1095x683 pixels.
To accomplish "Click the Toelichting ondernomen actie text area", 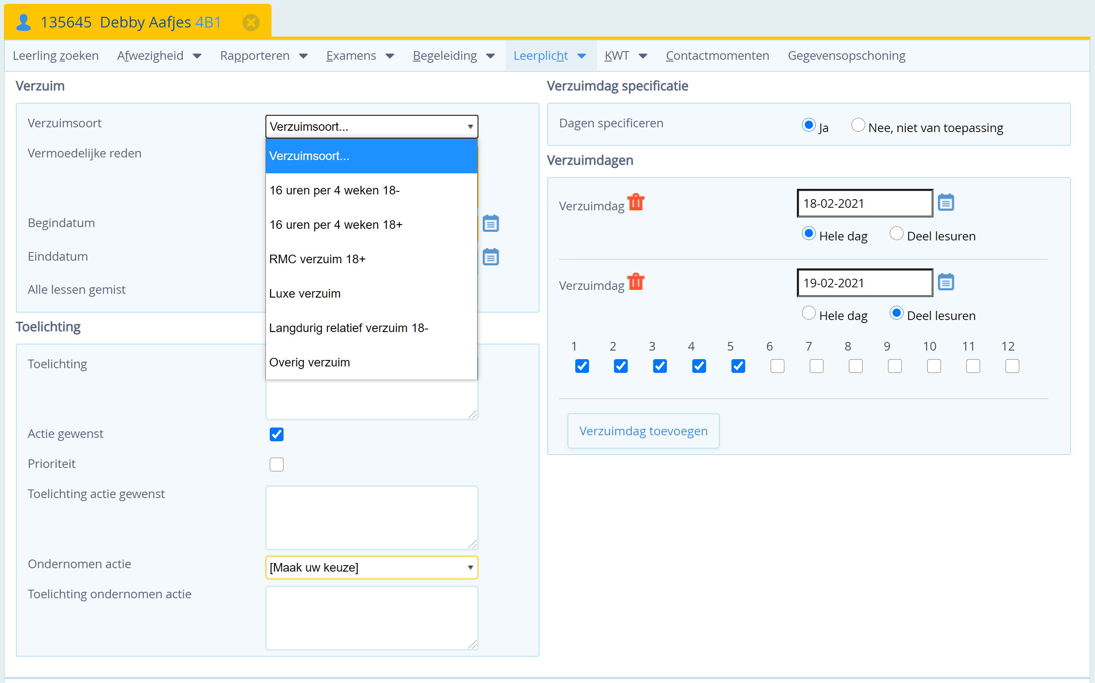I will coord(371,618).
